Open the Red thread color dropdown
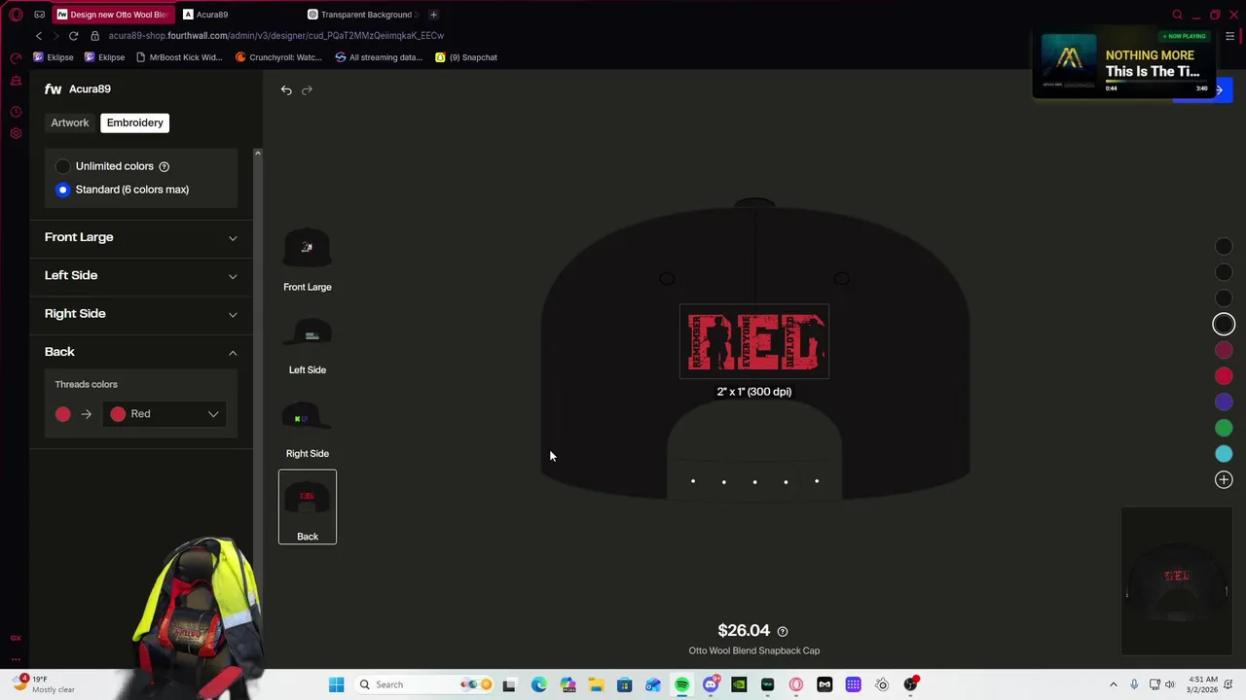The width and height of the screenshot is (1246, 700). click(x=165, y=414)
